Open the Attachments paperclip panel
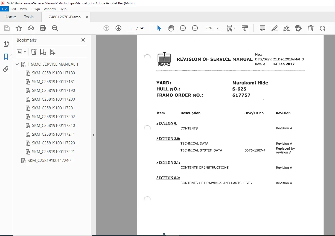This screenshot has height=236, width=335. pos(6,69)
